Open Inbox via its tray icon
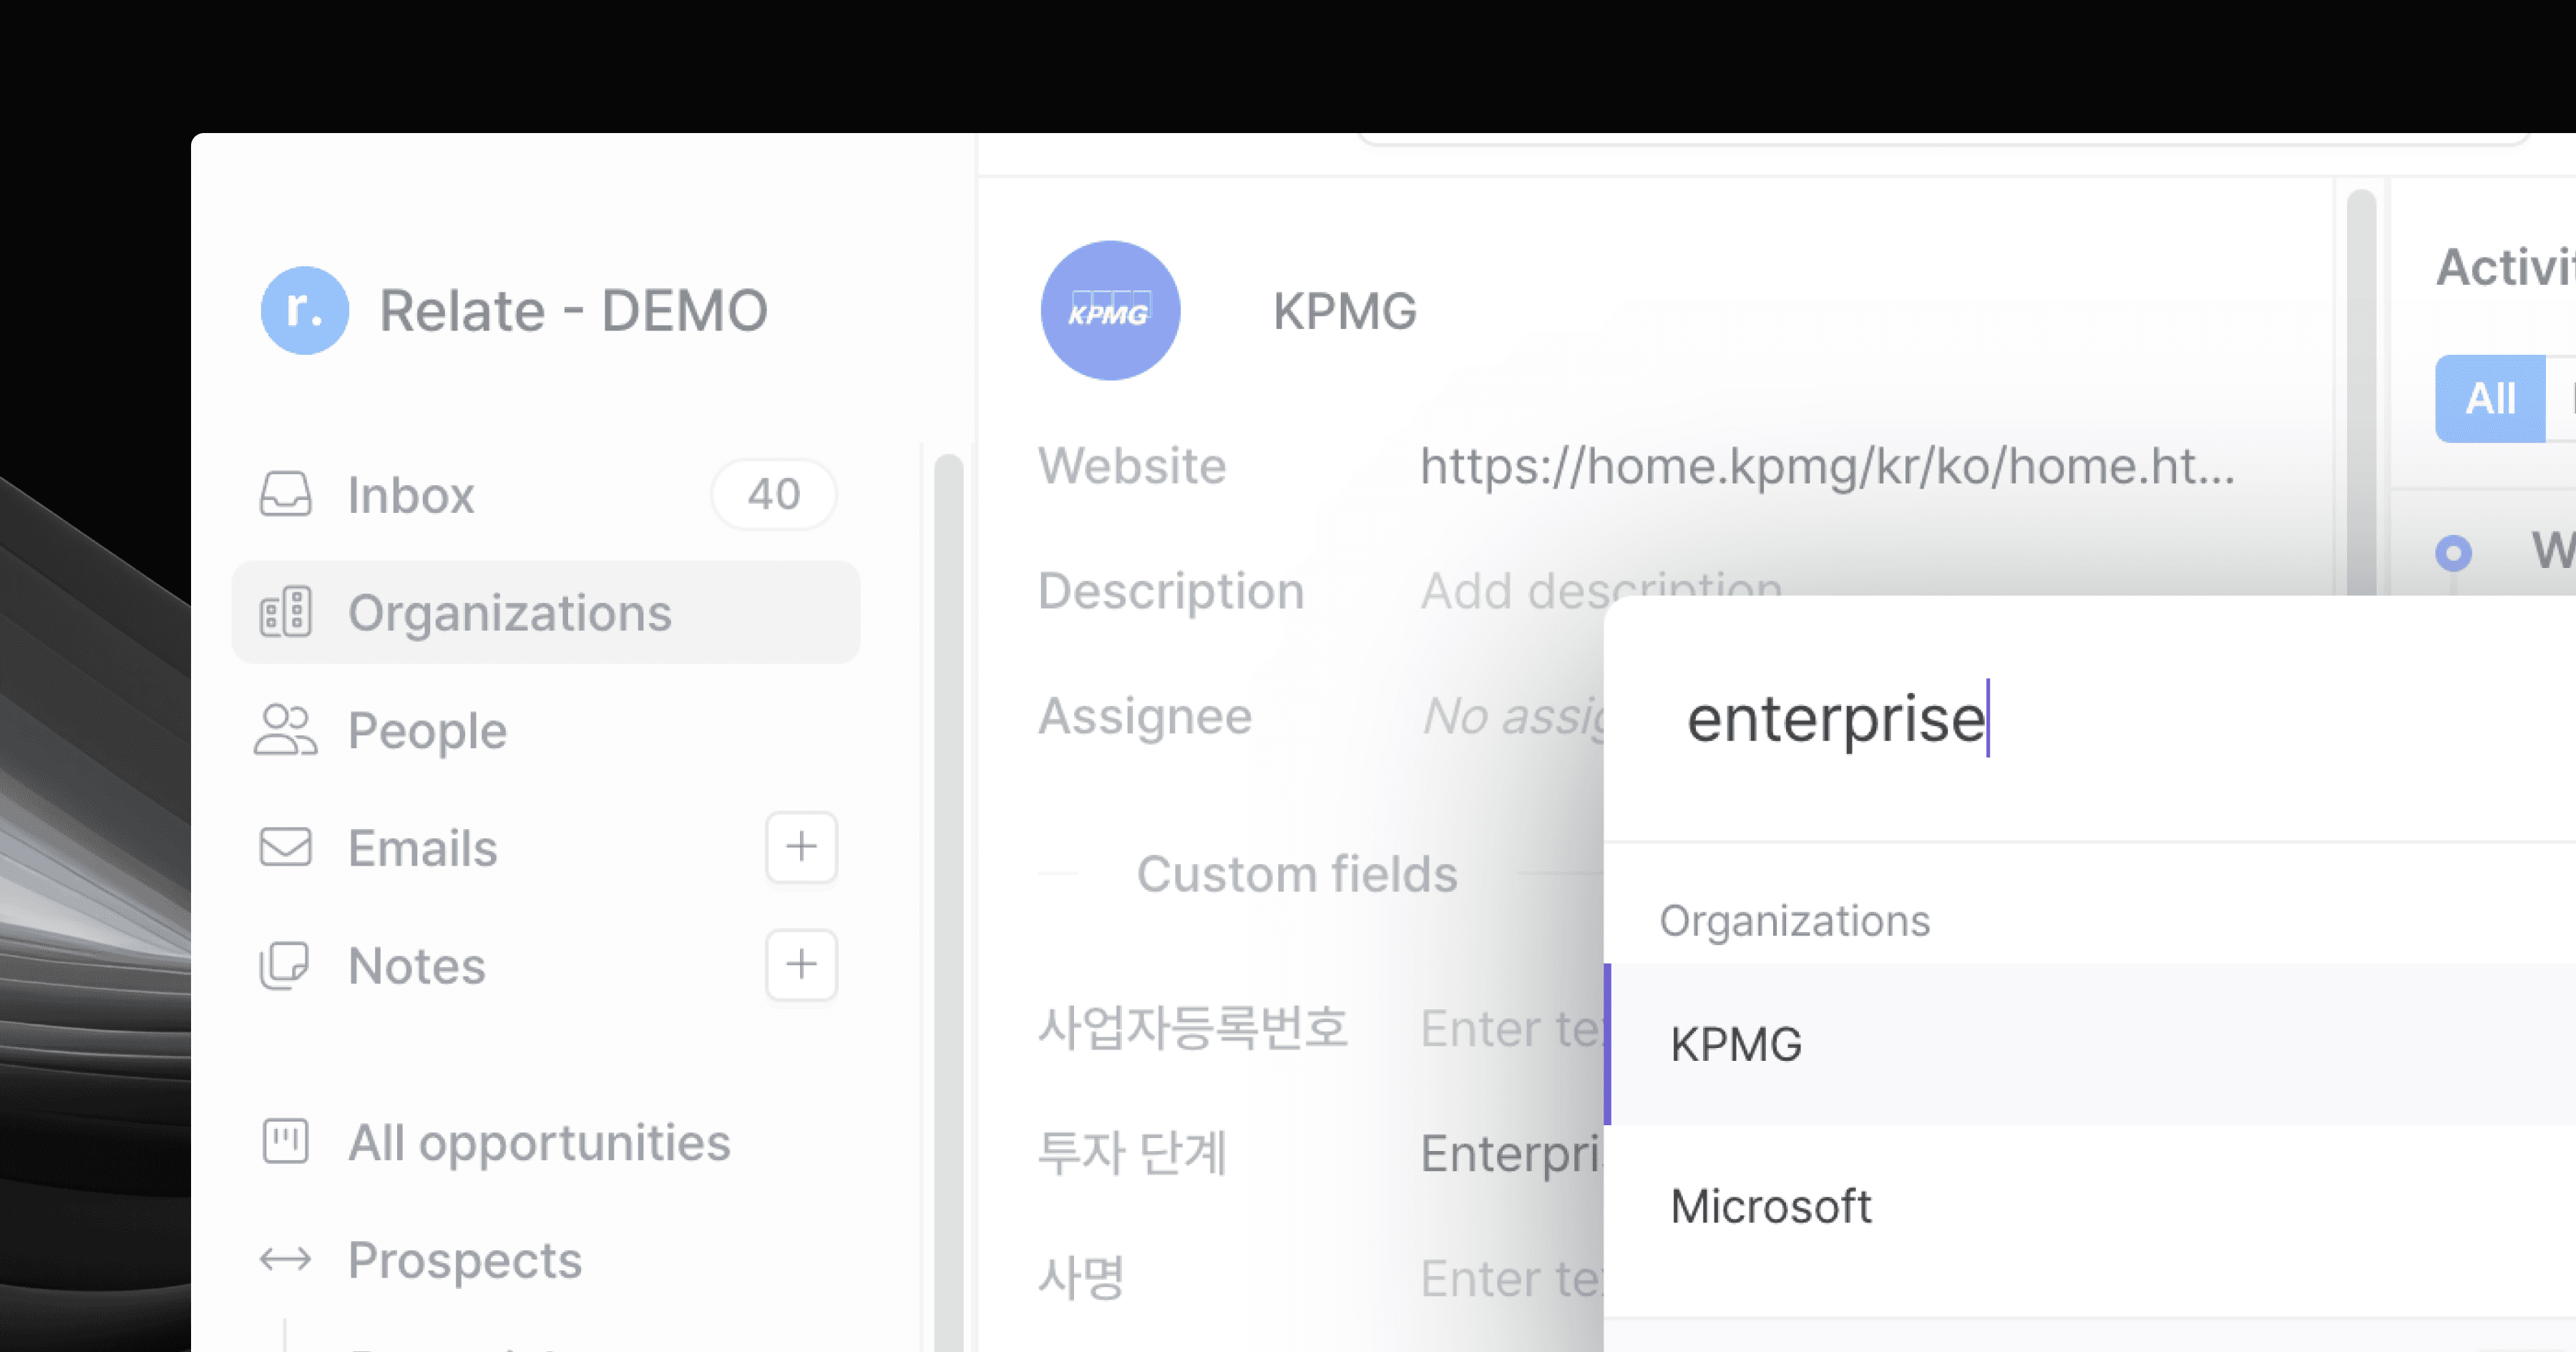Image resolution: width=2576 pixels, height=1352 pixels. [x=286, y=494]
